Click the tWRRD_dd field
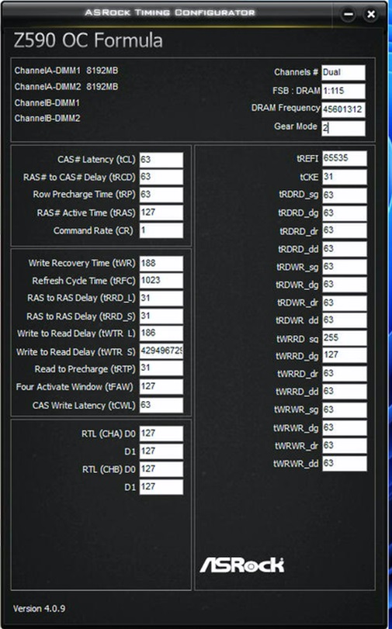 (344, 392)
